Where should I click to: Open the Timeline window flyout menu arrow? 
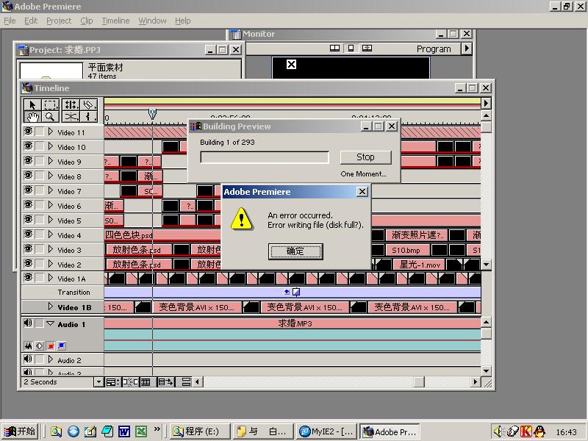[x=486, y=103]
